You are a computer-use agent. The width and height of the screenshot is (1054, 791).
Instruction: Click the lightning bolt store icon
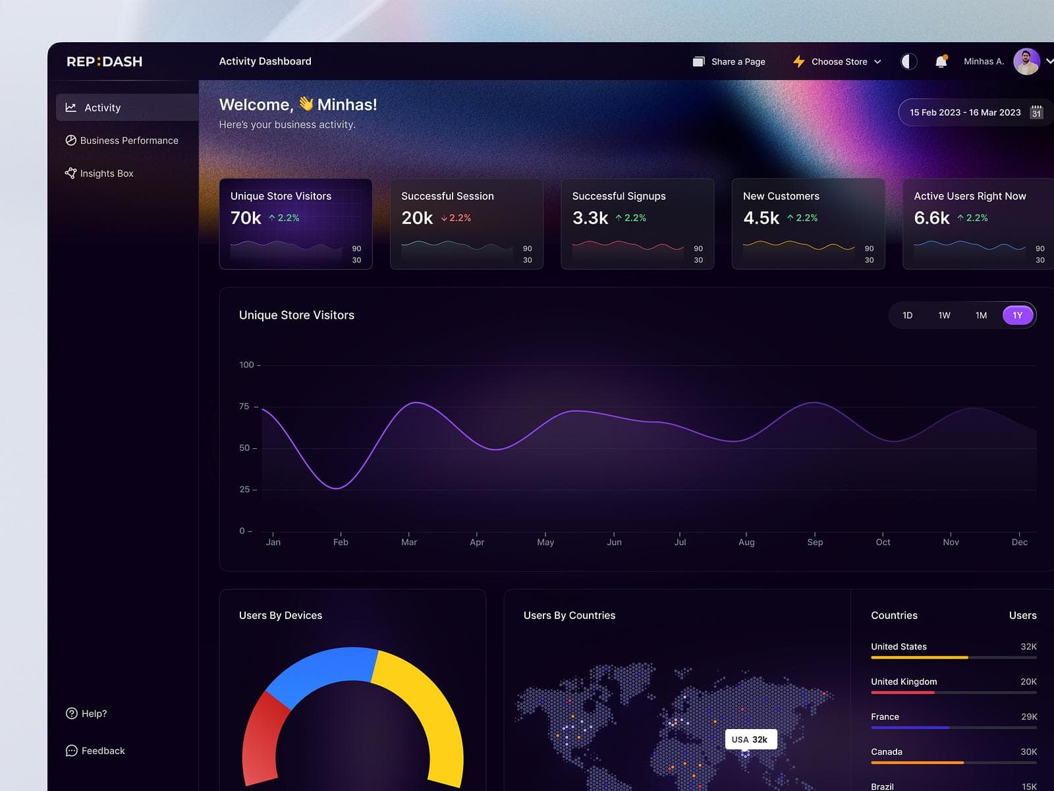point(799,61)
